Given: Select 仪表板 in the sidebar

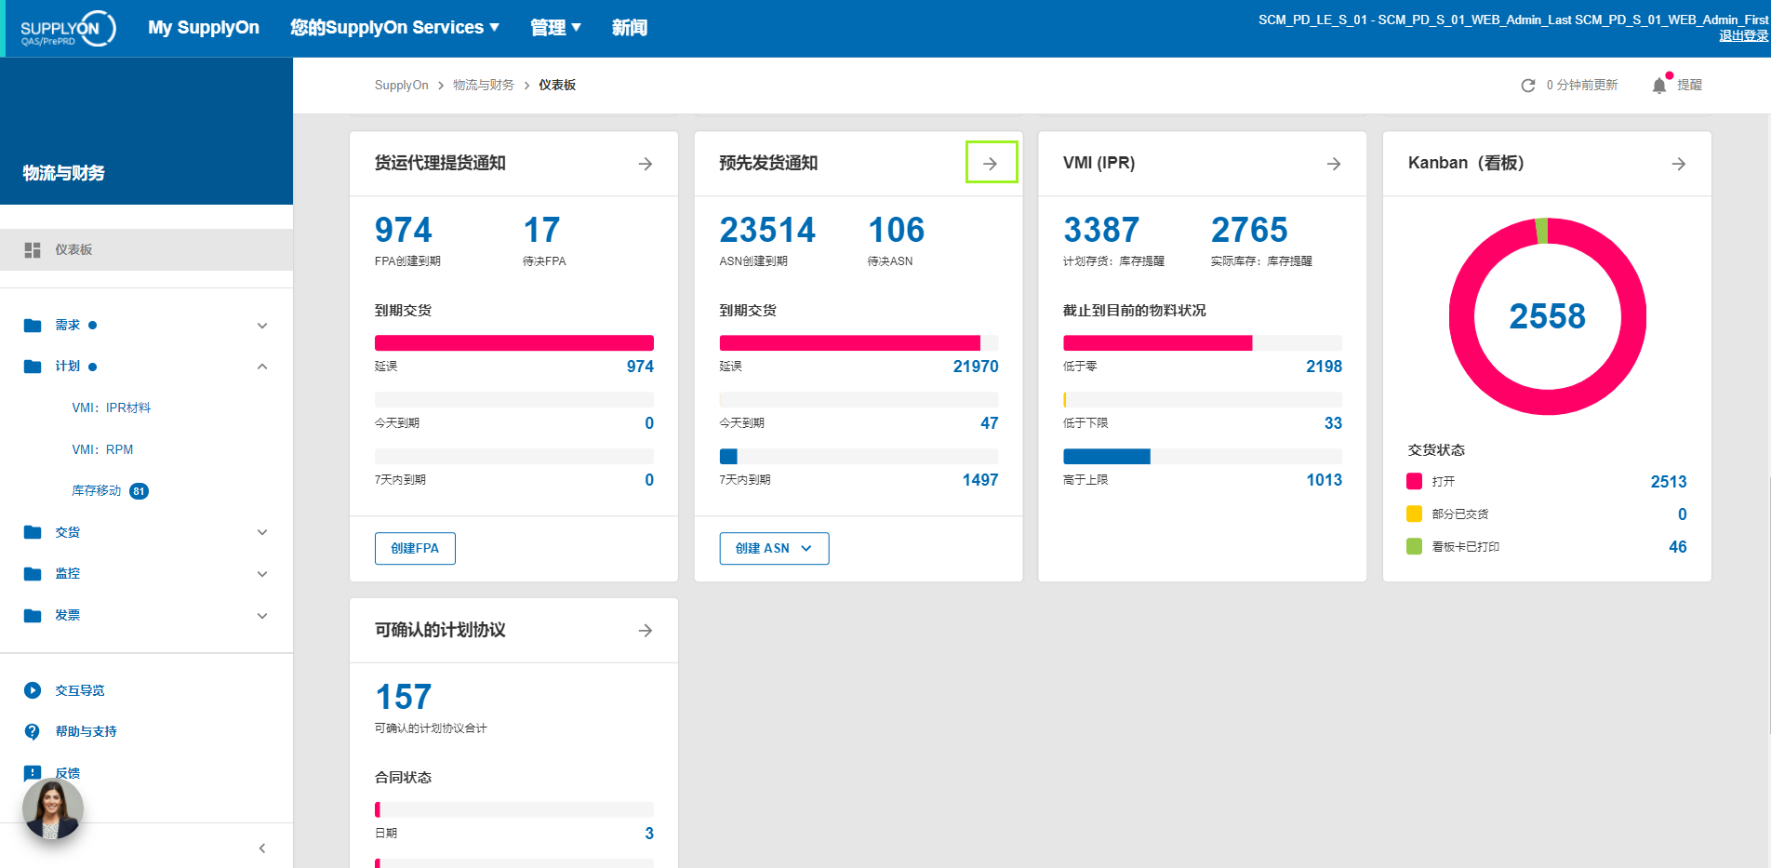Looking at the screenshot, I should (x=147, y=249).
